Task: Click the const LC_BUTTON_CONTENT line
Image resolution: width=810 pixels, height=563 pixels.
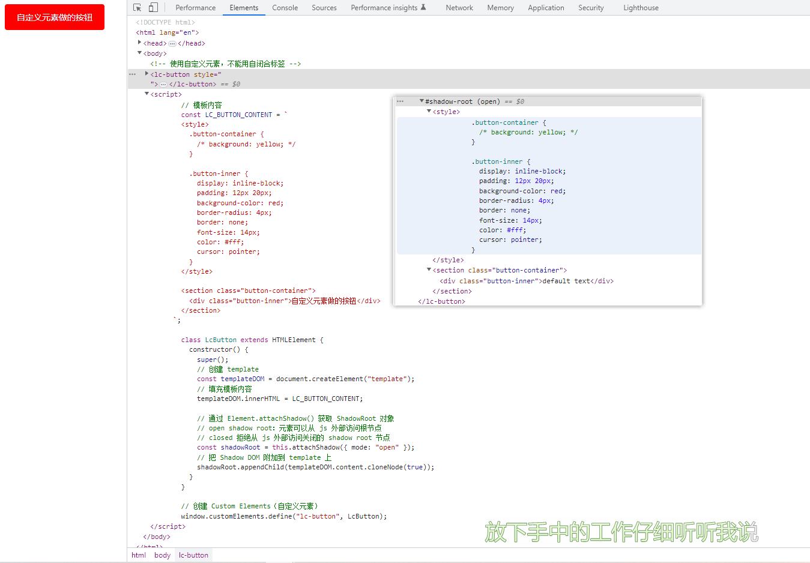Action: (234, 115)
